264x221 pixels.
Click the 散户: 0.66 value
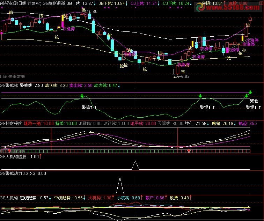[x=155, y=198]
